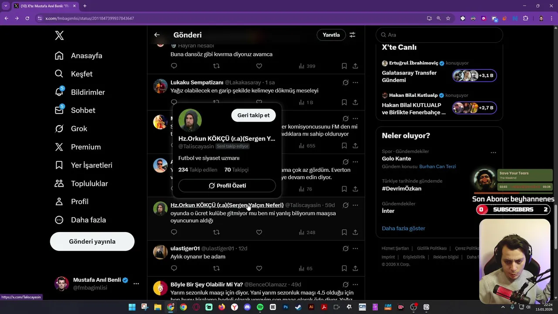Share ulastiger01's post

[x=355, y=268]
